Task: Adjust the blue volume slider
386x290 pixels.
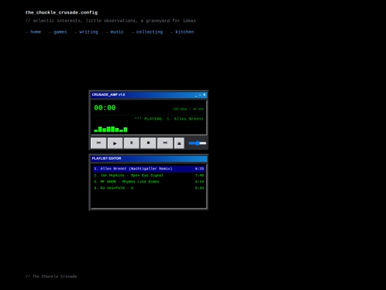Action: [x=197, y=143]
